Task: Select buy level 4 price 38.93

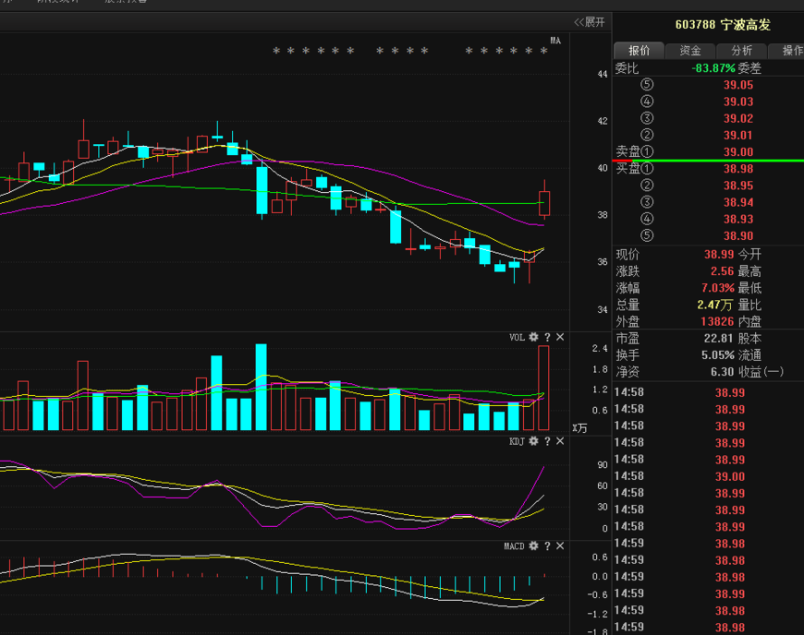Action: click(x=737, y=219)
